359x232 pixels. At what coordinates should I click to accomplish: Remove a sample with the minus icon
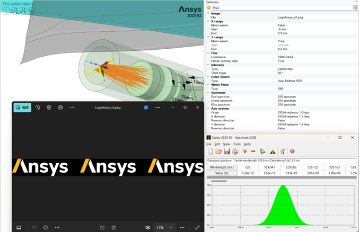click(x=253, y=151)
